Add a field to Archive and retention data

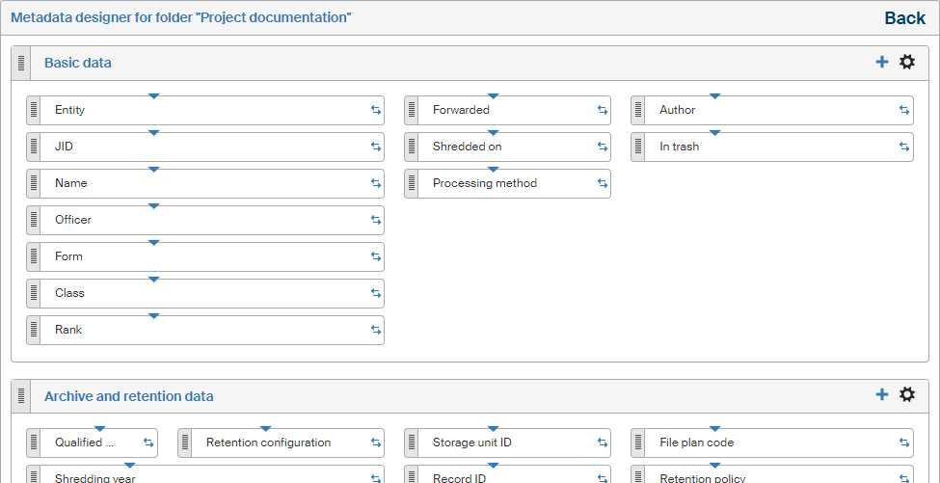pos(881,395)
